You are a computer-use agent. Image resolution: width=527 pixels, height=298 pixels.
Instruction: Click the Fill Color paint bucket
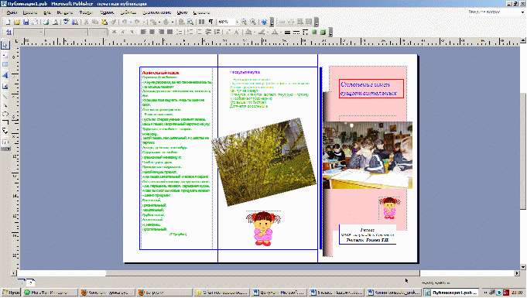click(x=248, y=32)
